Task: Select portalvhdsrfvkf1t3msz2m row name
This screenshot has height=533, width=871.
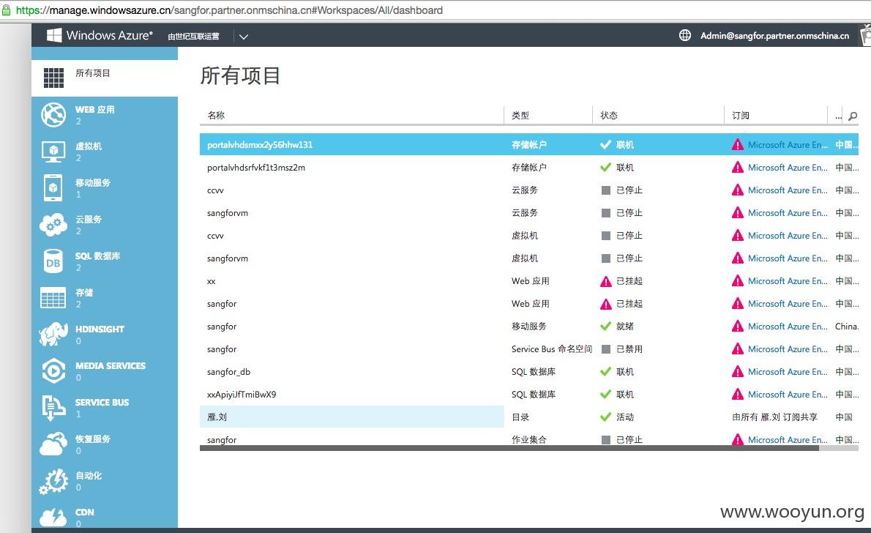Action: (256, 167)
